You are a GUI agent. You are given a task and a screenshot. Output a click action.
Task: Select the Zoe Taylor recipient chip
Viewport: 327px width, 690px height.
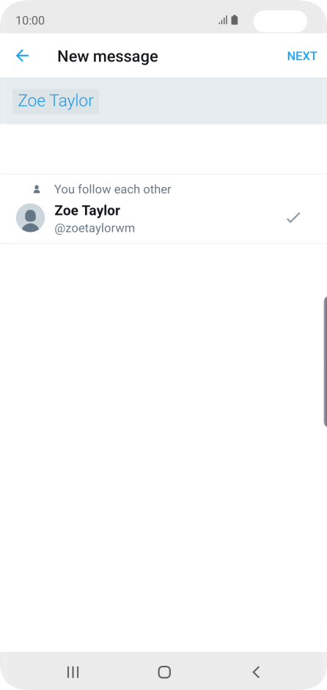[x=56, y=101]
